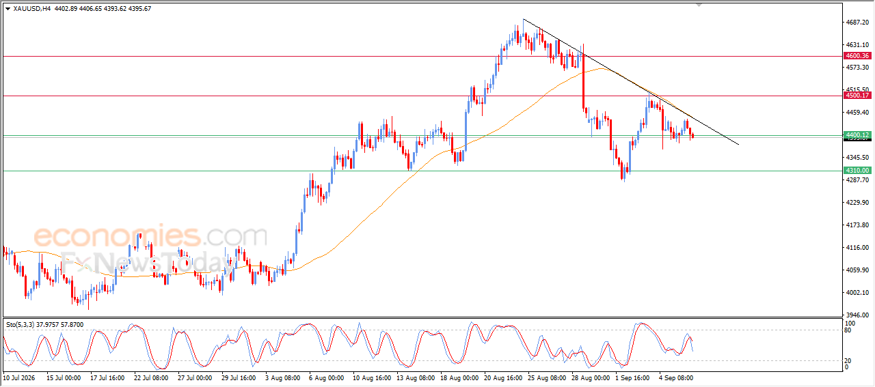Click the 4287.70 price axis label
Viewport: 875px width, 387px height.
tap(857, 180)
